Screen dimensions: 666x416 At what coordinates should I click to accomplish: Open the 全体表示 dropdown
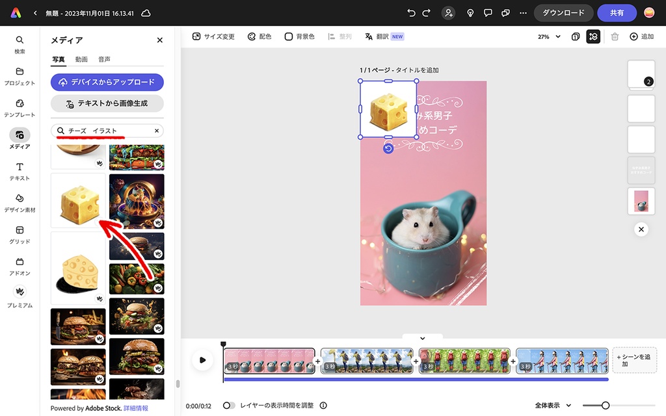(x=553, y=406)
